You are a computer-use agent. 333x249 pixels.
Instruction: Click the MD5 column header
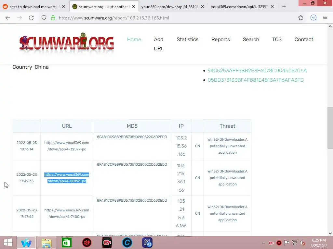point(132,126)
